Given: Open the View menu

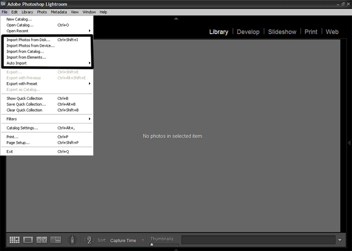Looking at the screenshot, I should coord(75,12).
